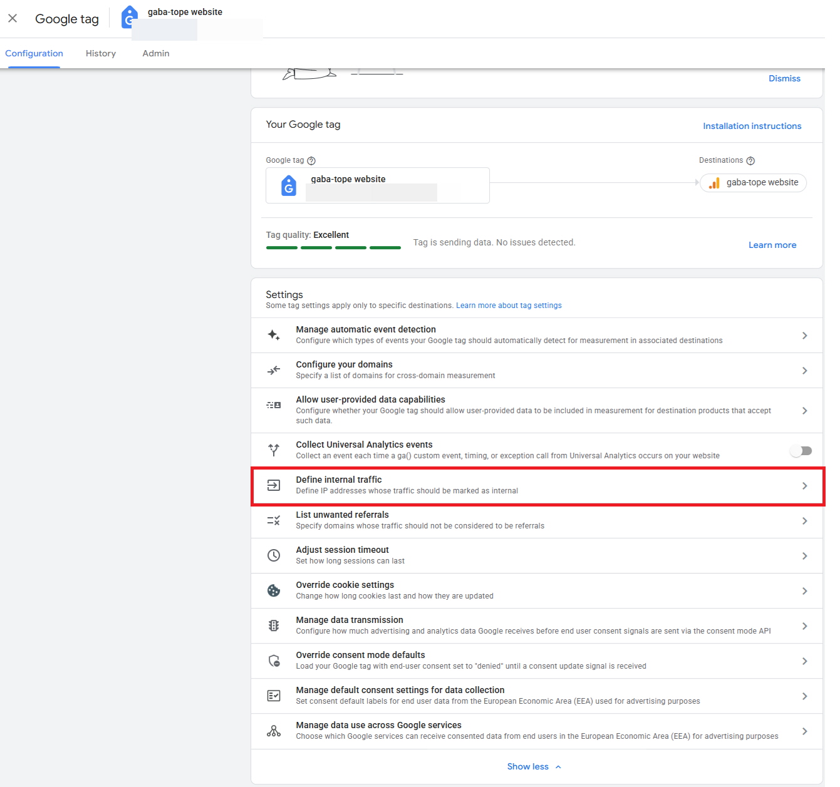
Task: Open Installation instructions link
Action: [752, 126]
